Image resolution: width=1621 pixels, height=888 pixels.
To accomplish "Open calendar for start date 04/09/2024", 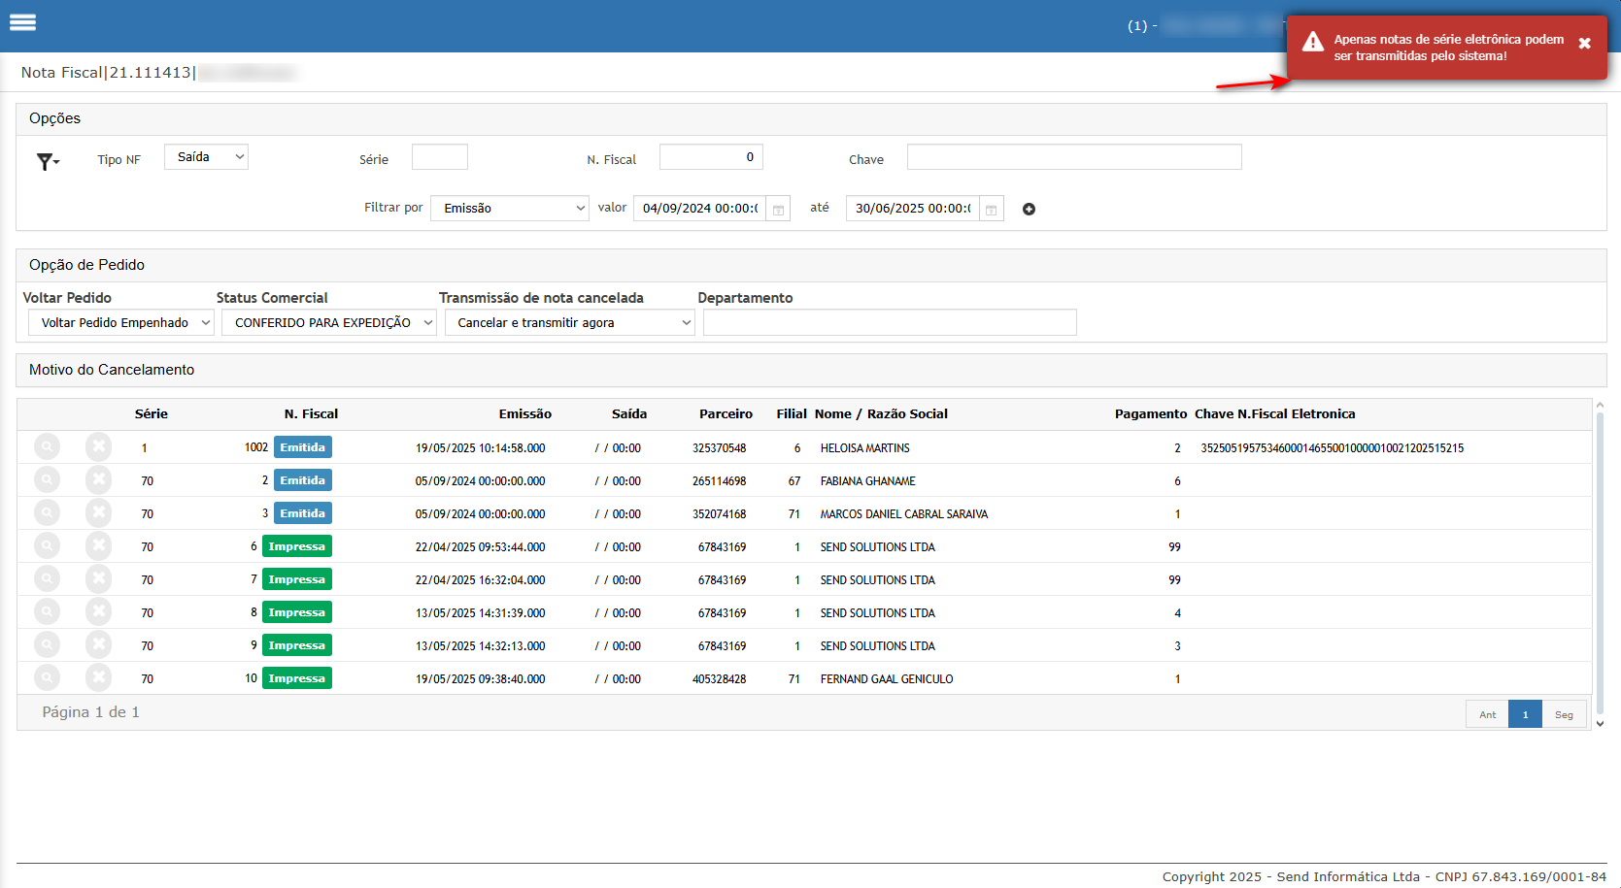I will pyautogui.click(x=778, y=209).
